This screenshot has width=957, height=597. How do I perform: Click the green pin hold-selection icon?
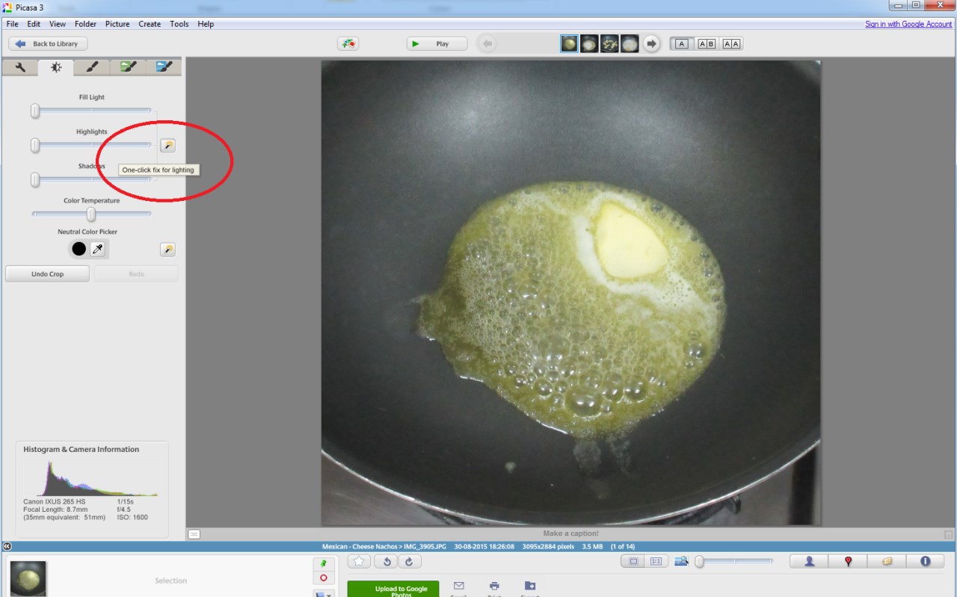pos(323,564)
